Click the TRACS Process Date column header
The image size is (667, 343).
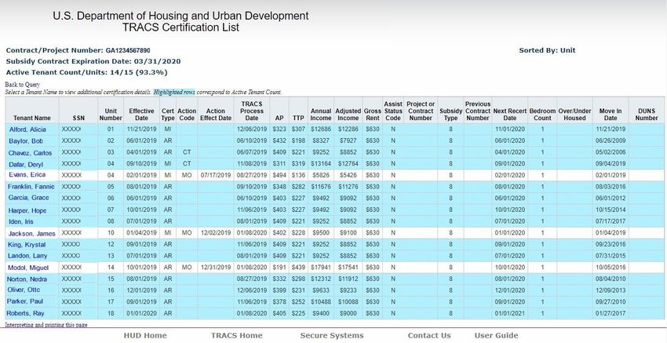[252, 111]
